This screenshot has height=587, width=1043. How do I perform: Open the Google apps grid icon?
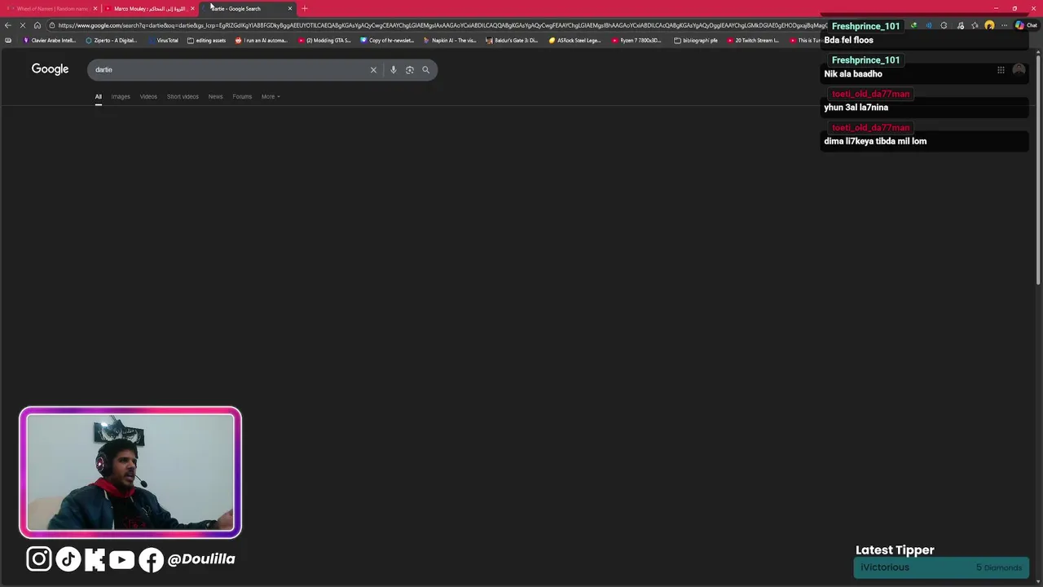click(1001, 70)
